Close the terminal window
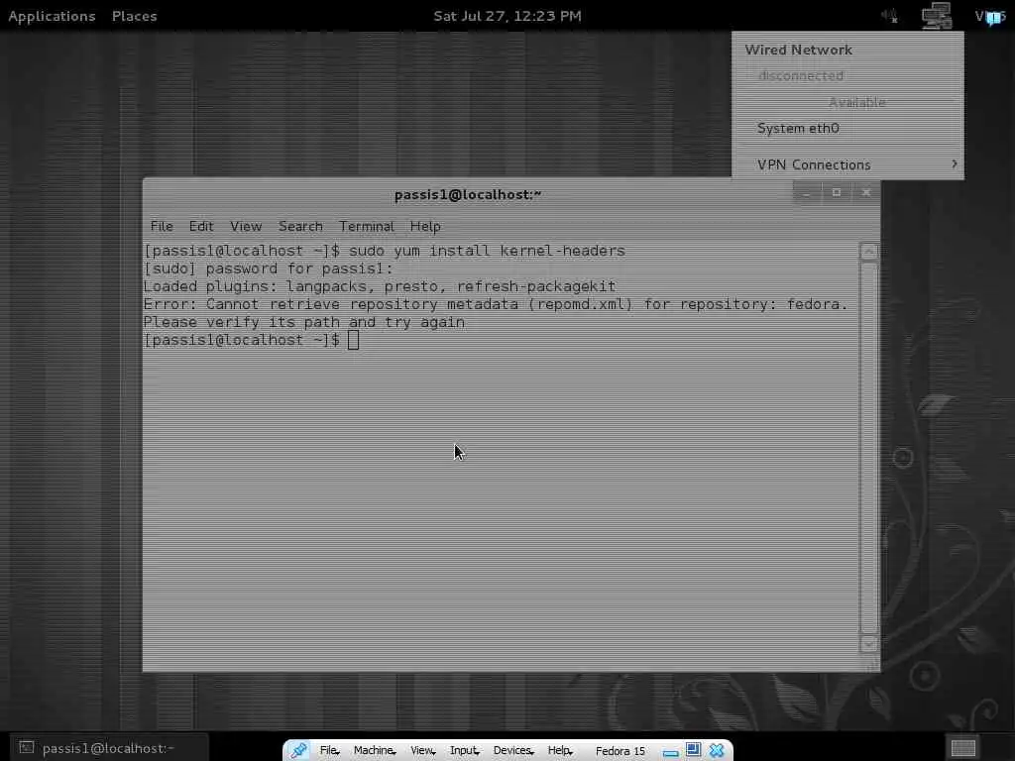This screenshot has width=1015, height=761. 866,193
